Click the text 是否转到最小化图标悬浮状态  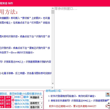(x=26, y=94)
